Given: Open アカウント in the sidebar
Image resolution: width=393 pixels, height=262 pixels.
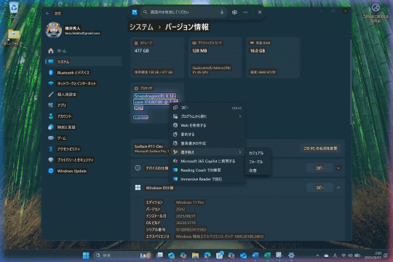Looking at the screenshot, I should click(84, 116).
